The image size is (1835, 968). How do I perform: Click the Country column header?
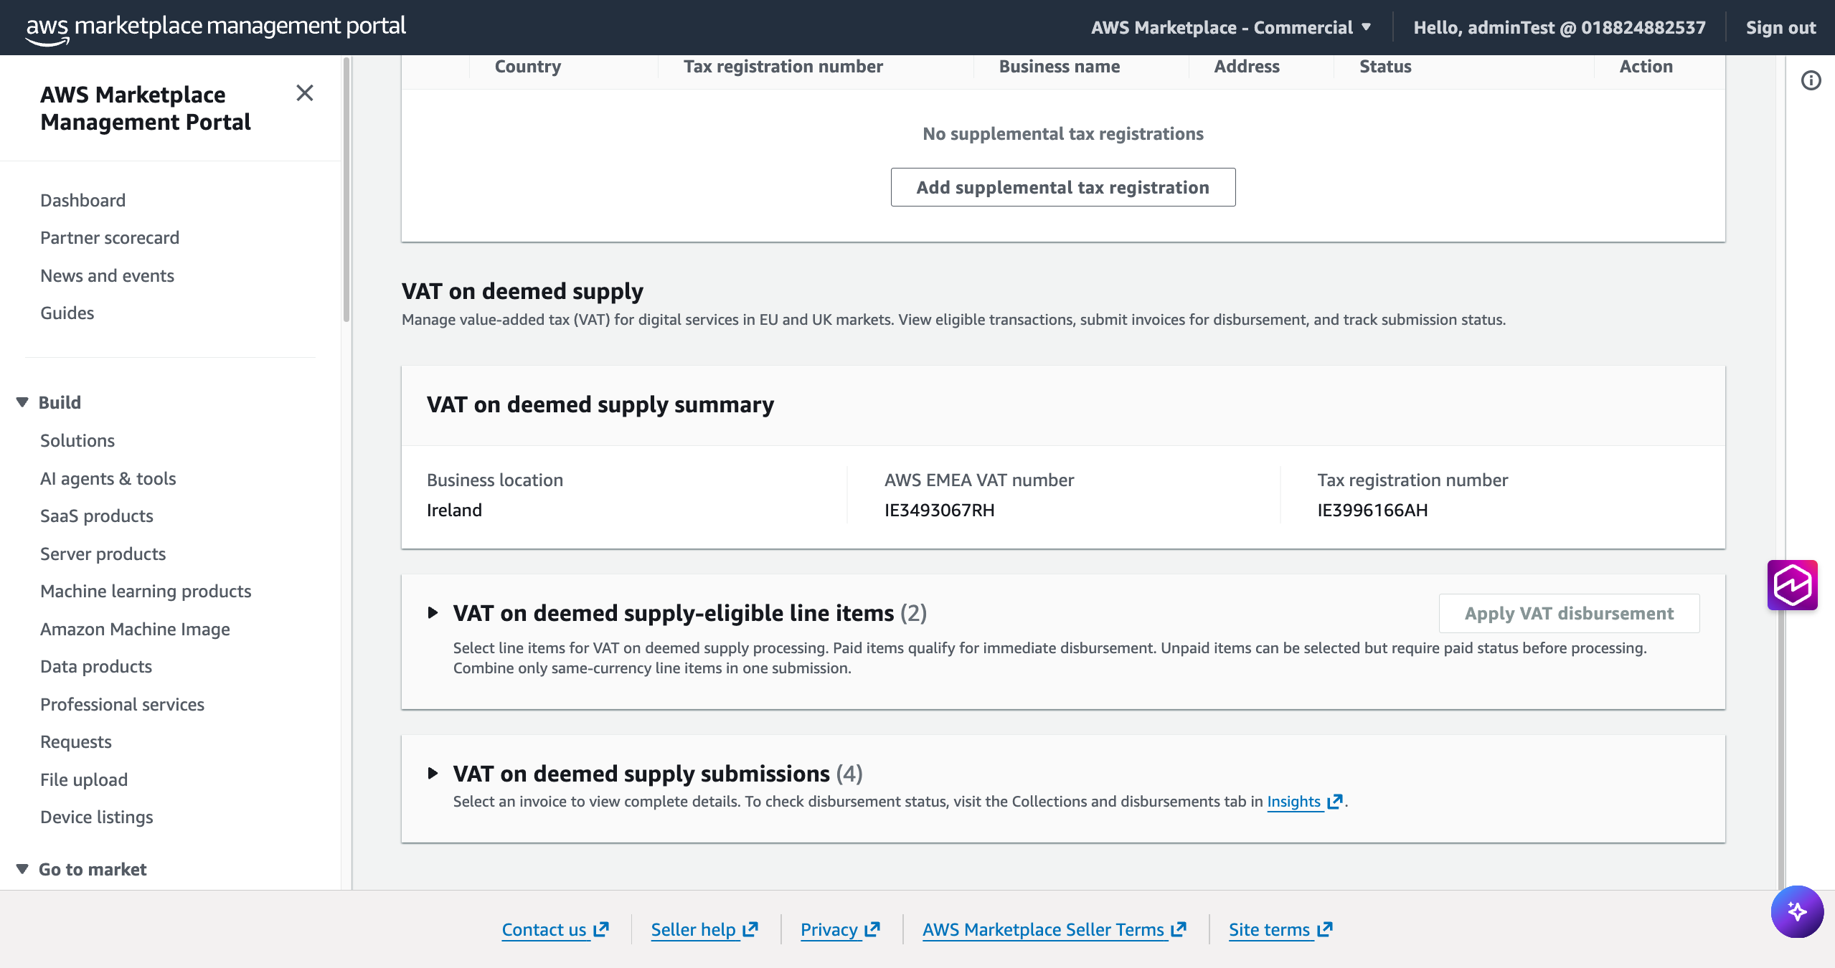click(x=528, y=66)
